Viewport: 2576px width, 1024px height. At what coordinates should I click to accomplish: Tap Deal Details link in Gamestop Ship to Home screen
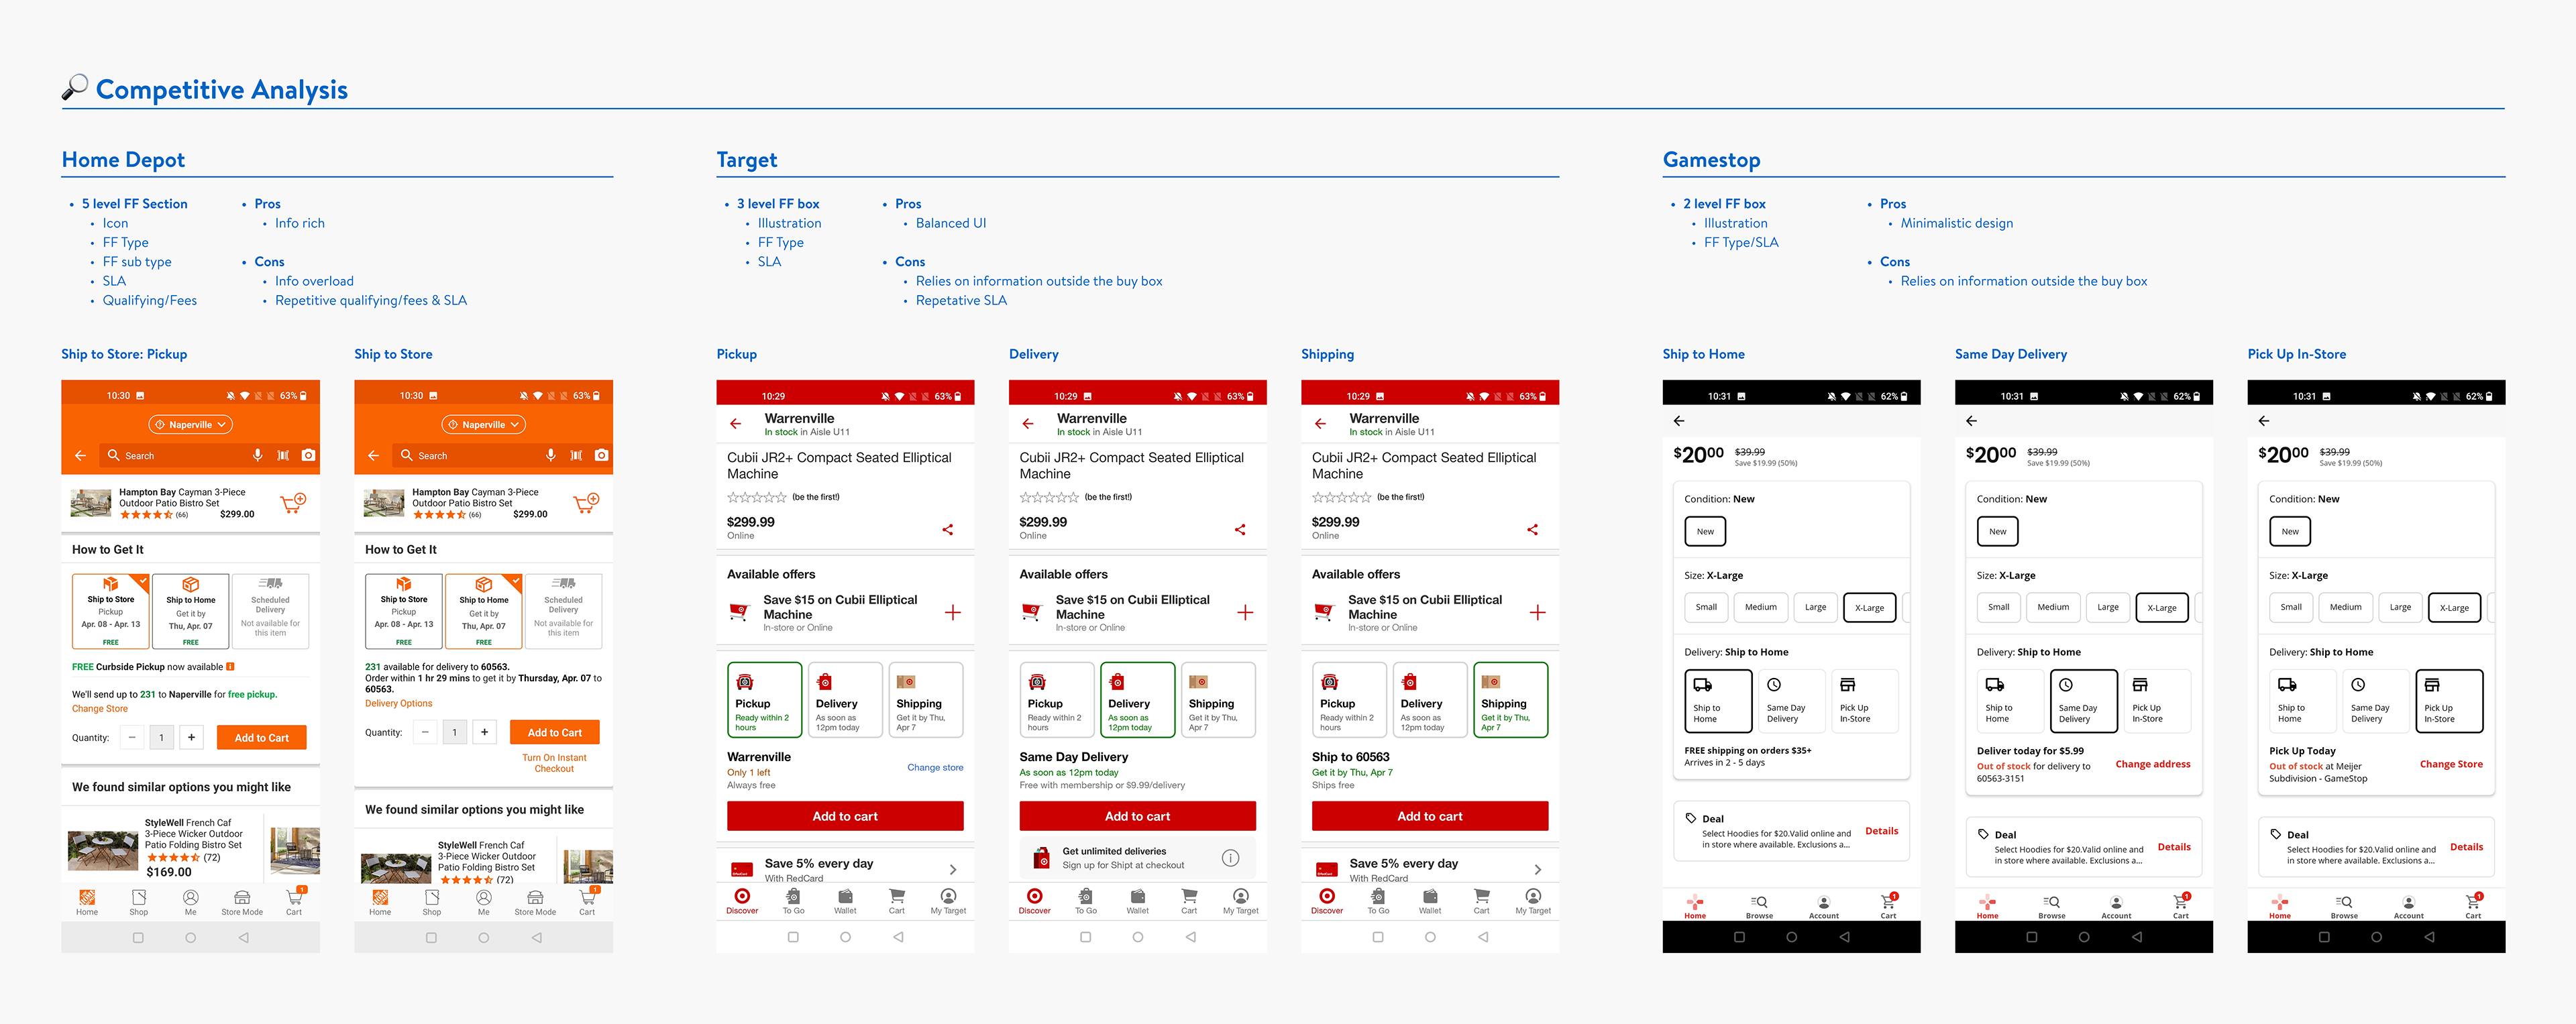1882,831
